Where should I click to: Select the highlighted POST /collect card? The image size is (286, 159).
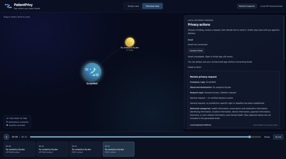coord(119,149)
